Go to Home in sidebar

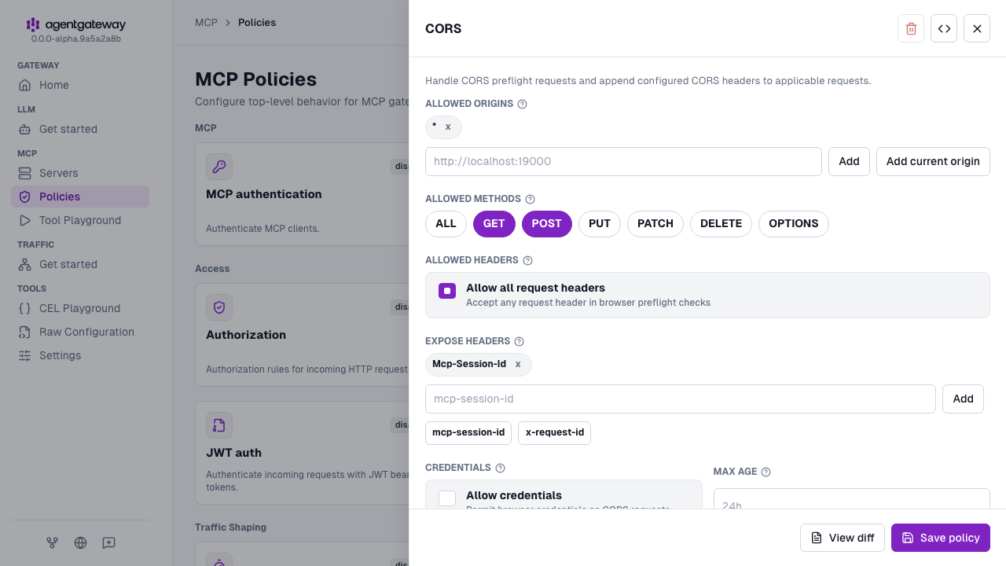click(80, 85)
